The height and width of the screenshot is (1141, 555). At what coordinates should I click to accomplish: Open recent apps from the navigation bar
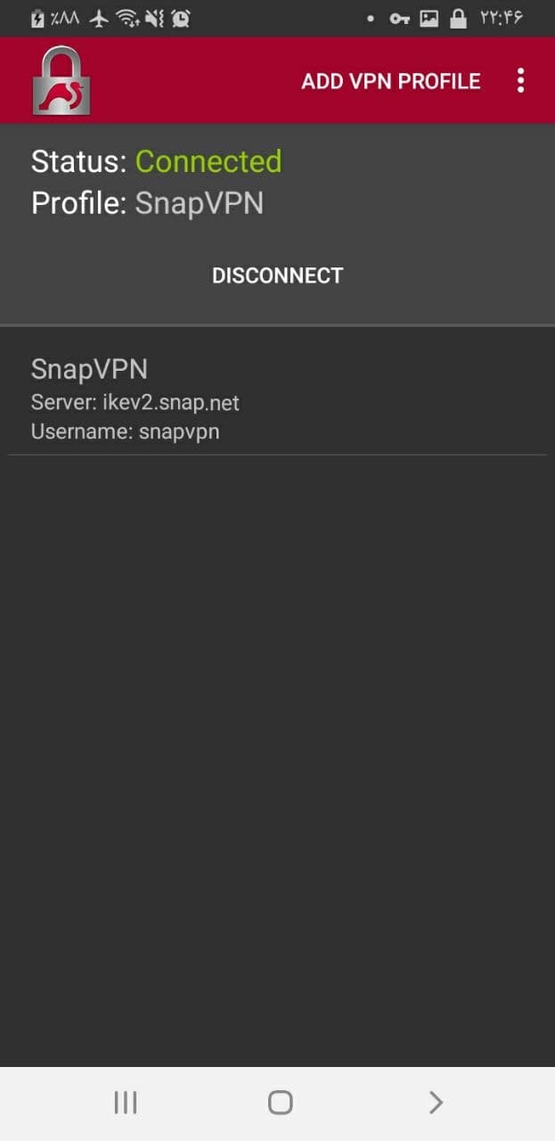[126, 1103]
